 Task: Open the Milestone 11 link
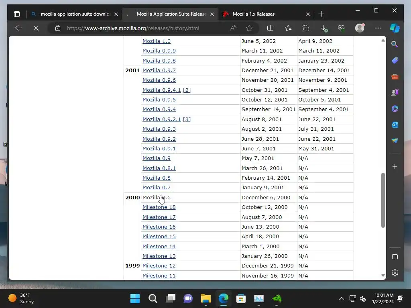click(159, 276)
